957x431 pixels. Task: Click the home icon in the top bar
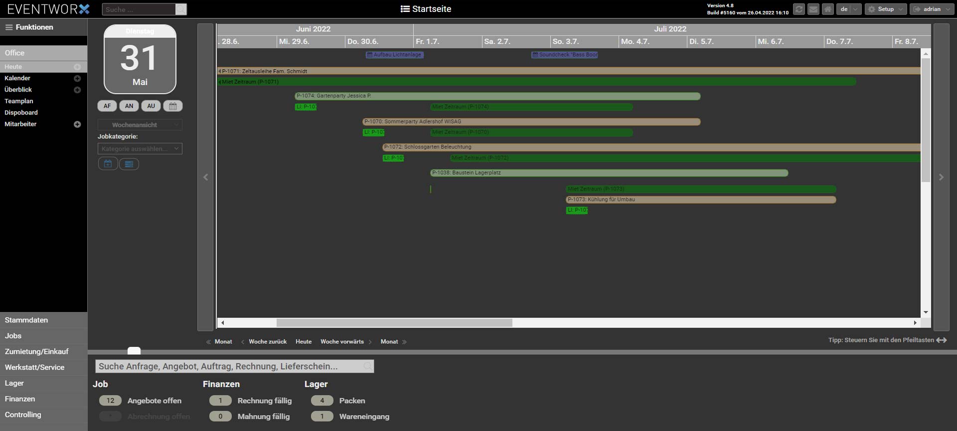[828, 9]
